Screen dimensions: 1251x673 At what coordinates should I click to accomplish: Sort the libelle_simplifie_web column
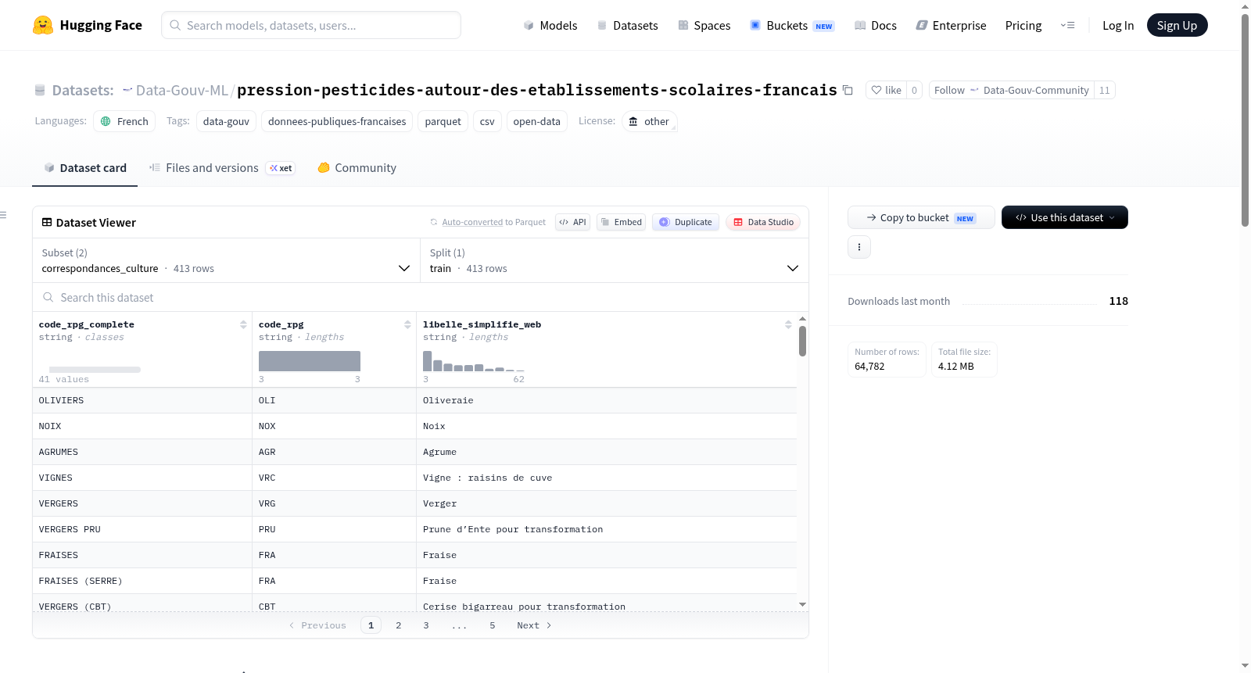click(788, 324)
